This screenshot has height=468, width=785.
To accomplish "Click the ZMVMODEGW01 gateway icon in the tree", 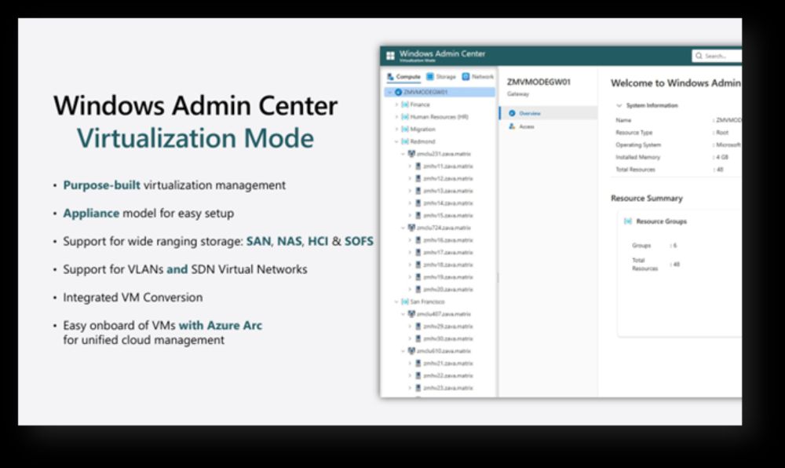I will (399, 92).
